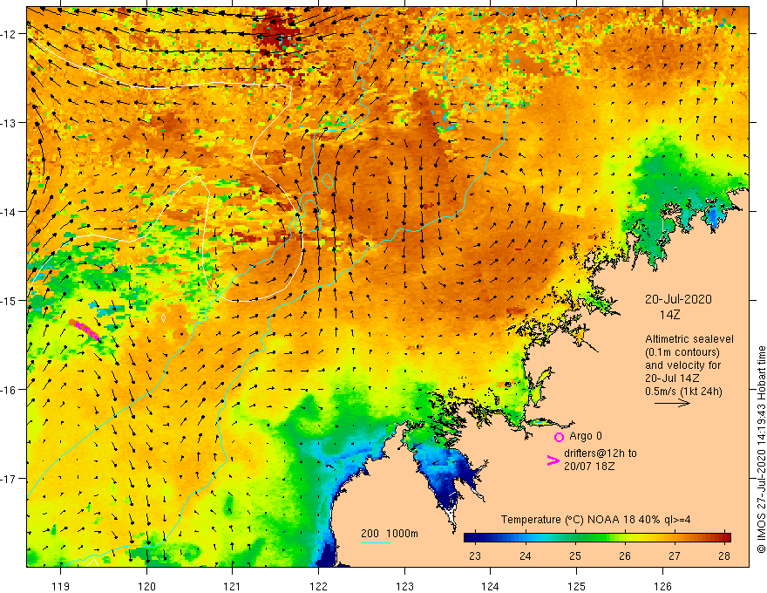Click the -13 latitude axis label
The image size is (767, 593).
(x=9, y=123)
